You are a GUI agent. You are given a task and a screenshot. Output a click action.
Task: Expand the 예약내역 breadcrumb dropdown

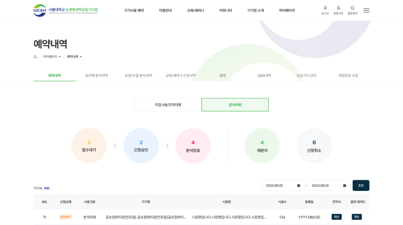(74, 57)
